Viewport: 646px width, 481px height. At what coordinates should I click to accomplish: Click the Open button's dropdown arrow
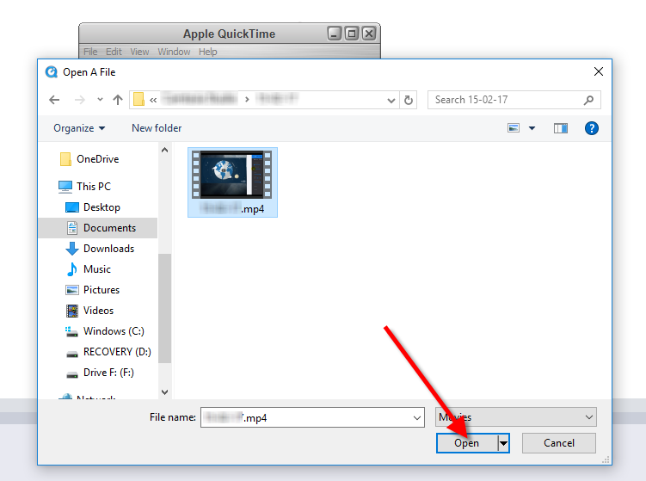point(504,443)
